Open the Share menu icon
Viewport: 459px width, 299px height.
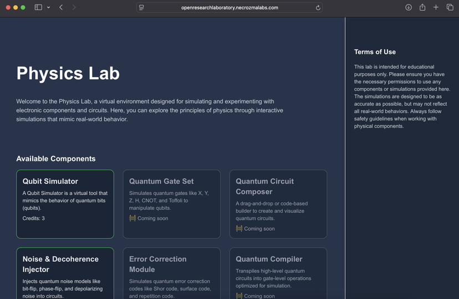[422, 7]
